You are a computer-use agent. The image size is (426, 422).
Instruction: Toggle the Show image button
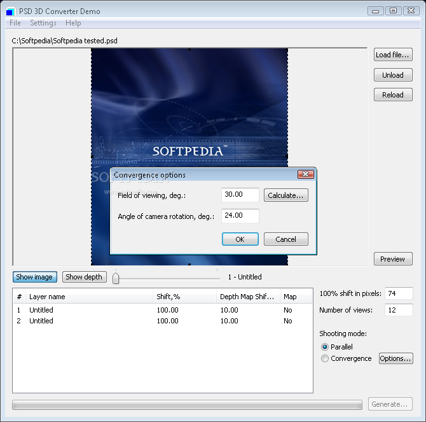pyautogui.click(x=35, y=277)
